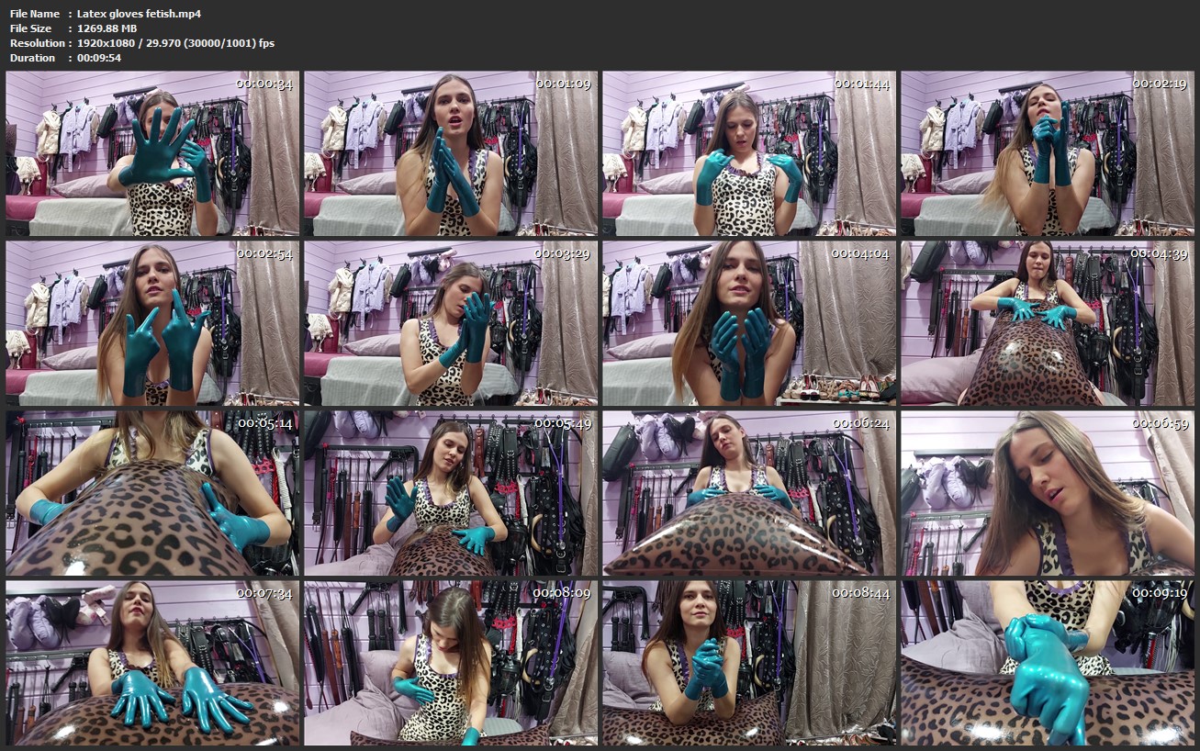Select the thumbnail stamped 00:00:34

pyautogui.click(x=152, y=153)
